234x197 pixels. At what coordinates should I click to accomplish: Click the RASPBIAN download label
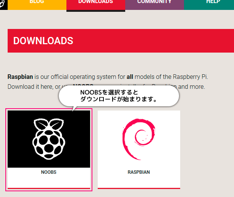[139, 172]
